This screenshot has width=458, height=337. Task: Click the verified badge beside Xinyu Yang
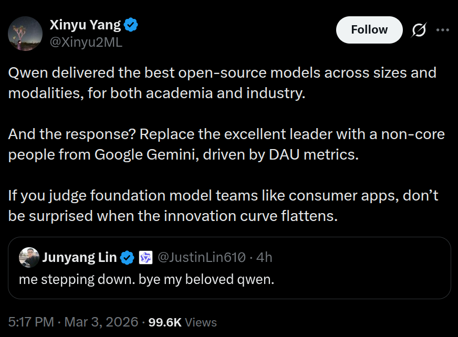pyautogui.click(x=131, y=25)
